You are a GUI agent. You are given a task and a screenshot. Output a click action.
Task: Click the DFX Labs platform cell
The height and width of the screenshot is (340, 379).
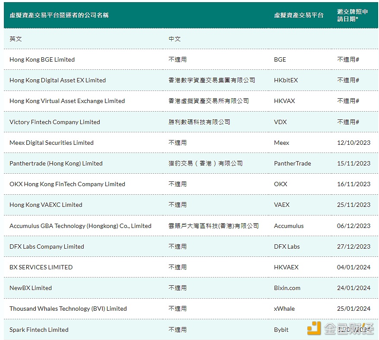point(287,247)
